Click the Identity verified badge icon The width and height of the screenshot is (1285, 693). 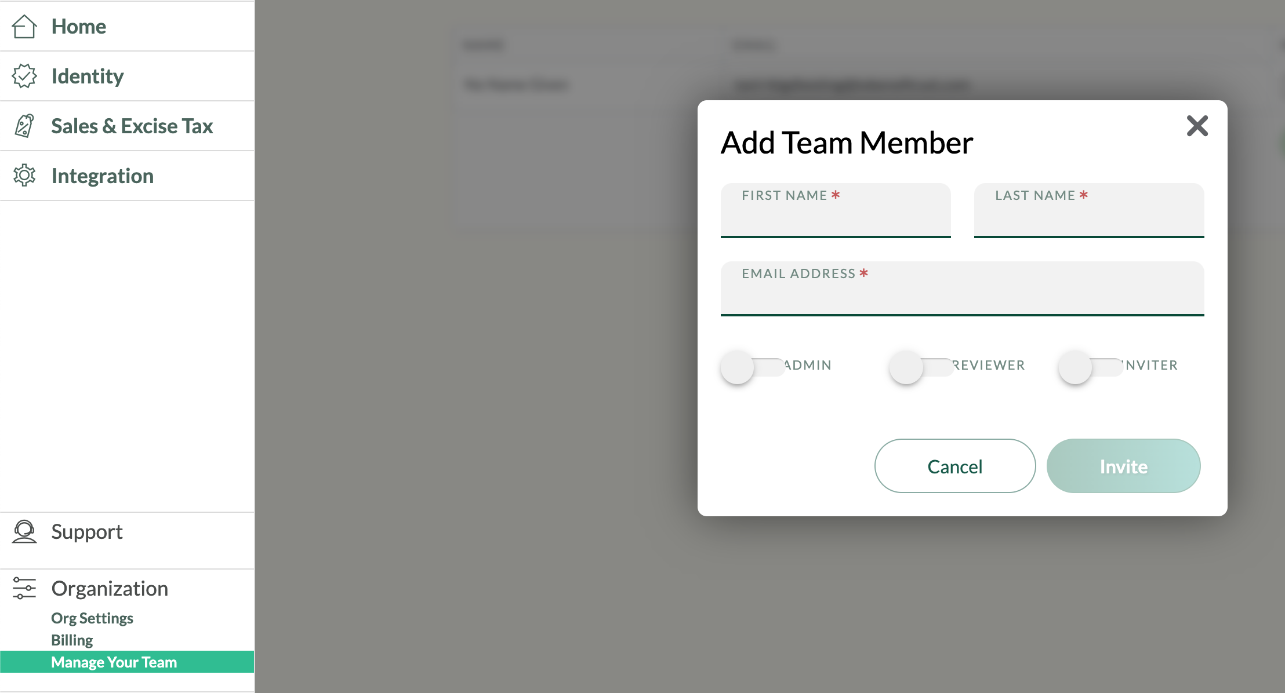[x=24, y=76]
